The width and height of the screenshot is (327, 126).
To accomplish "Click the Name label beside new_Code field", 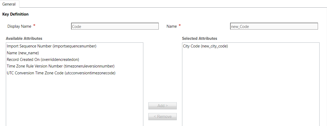I will [x=171, y=26].
